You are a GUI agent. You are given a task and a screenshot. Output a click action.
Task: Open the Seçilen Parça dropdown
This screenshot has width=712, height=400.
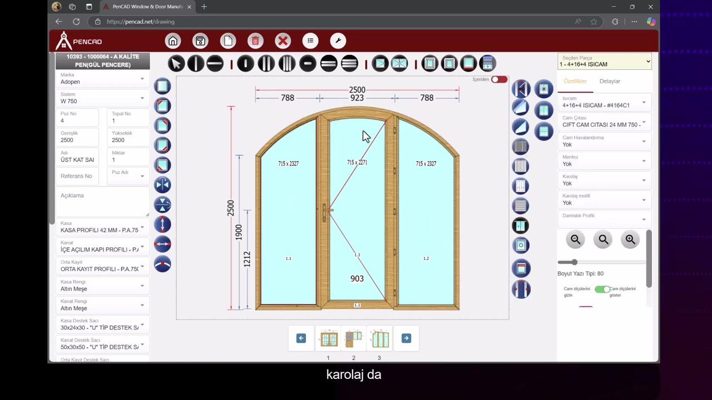605,61
